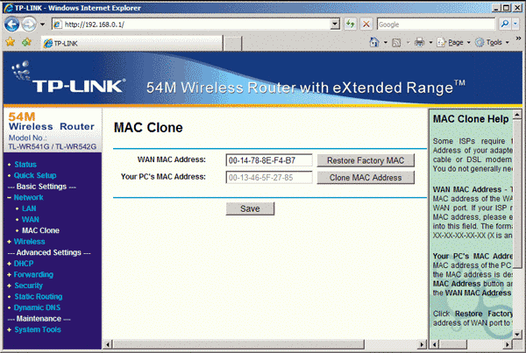Click the Favorites Center star icon
This screenshot has height=353, width=526.
coord(11,42)
